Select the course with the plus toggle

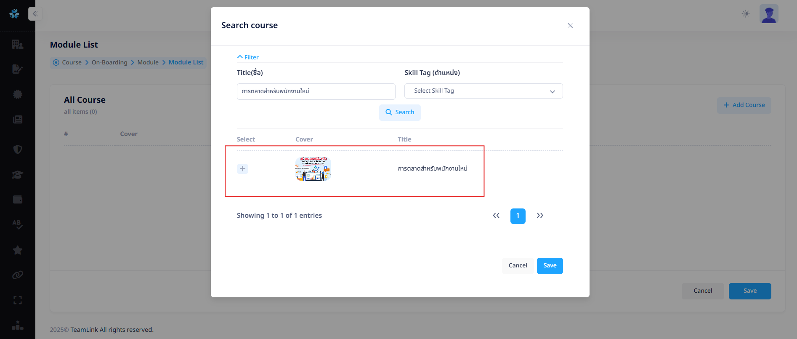pyautogui.click(x=242, y=169)
